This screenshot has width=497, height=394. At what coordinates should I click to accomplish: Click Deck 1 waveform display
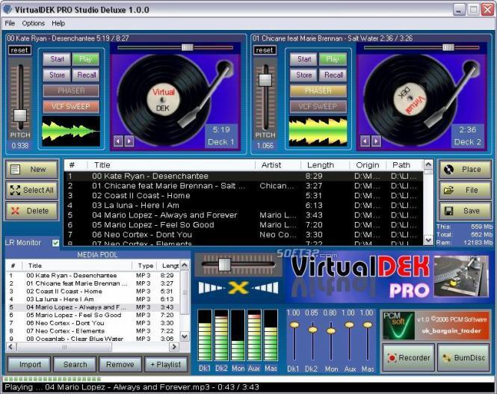coord(71,131)
